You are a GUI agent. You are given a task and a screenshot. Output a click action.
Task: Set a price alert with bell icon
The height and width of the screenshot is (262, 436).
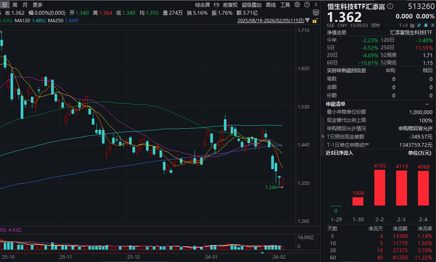click(425, 25)
